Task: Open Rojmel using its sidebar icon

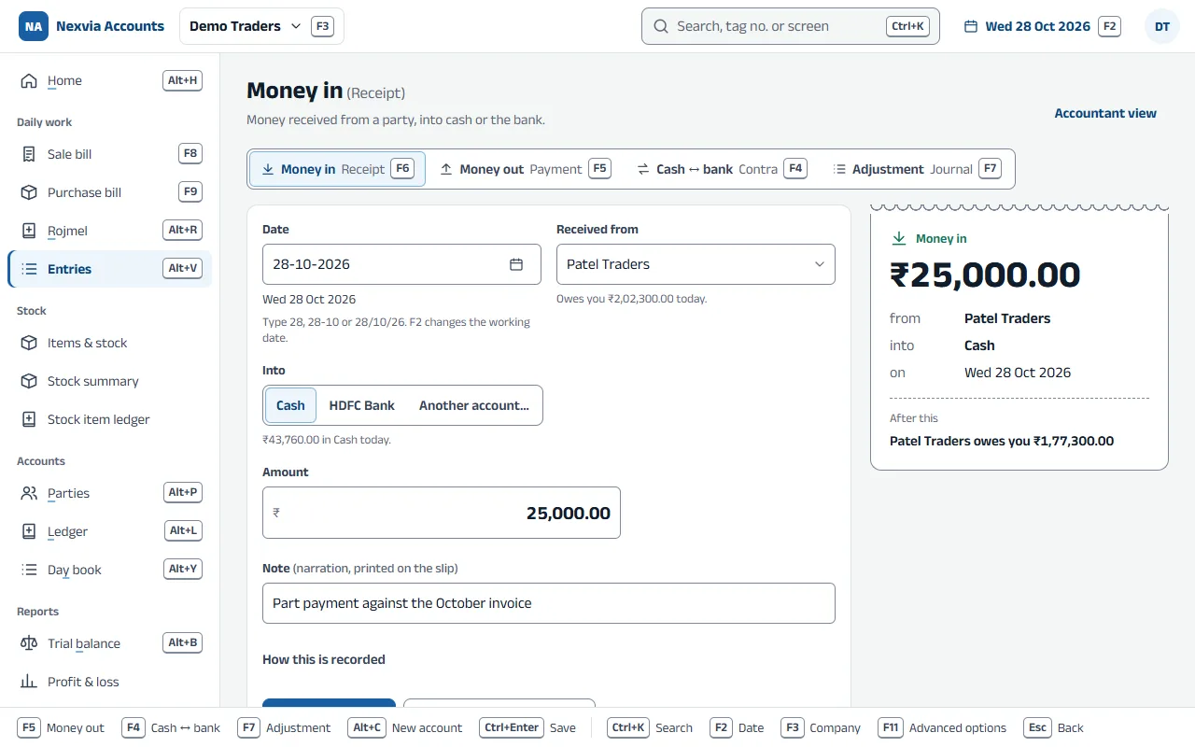Action: (x=29, y=231)
